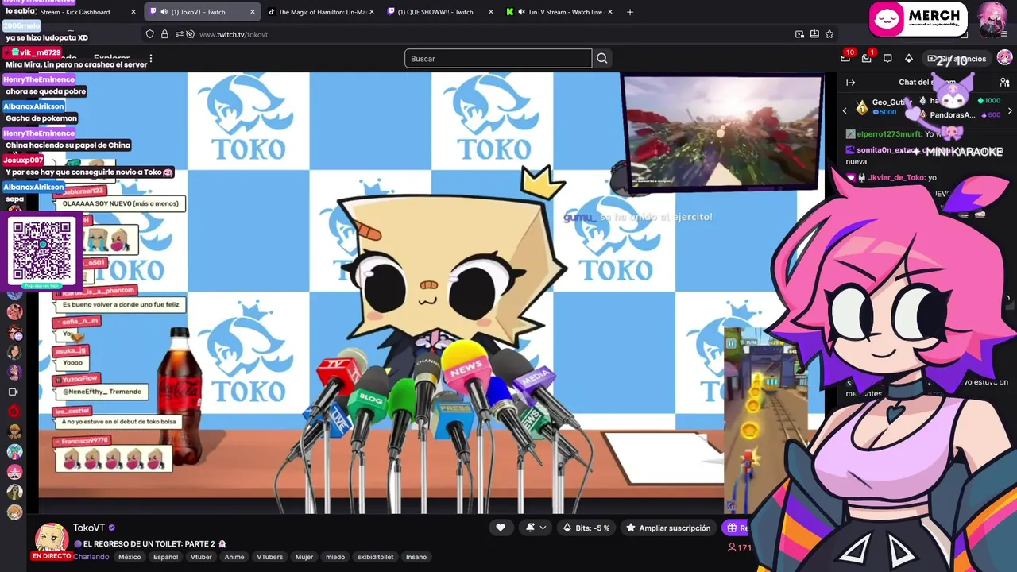The width and height of the screenshot is (1017, 572).
Task: Go to previous leaderboard with left chevron
Action: tap(845, 111)
